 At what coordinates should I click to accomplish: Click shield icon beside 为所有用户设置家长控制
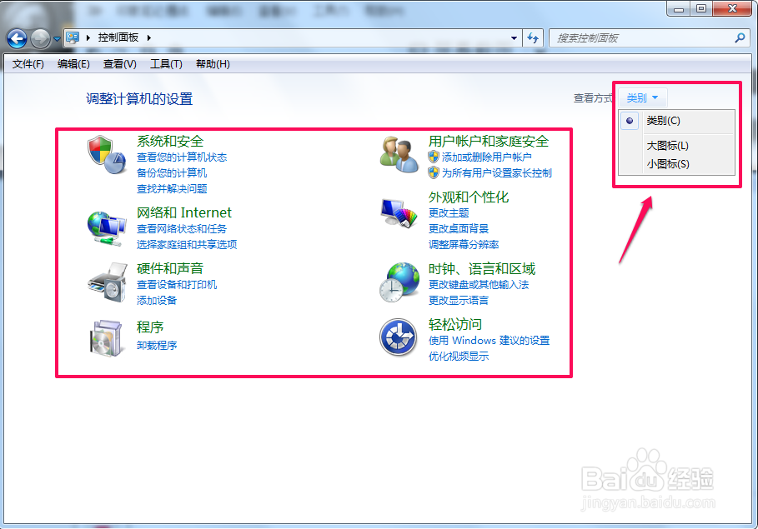[x=434, y=172]
